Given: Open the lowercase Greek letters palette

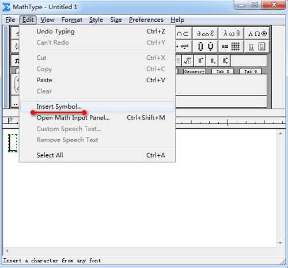Looking at the screenshot, I should click(x=231, y=34).
